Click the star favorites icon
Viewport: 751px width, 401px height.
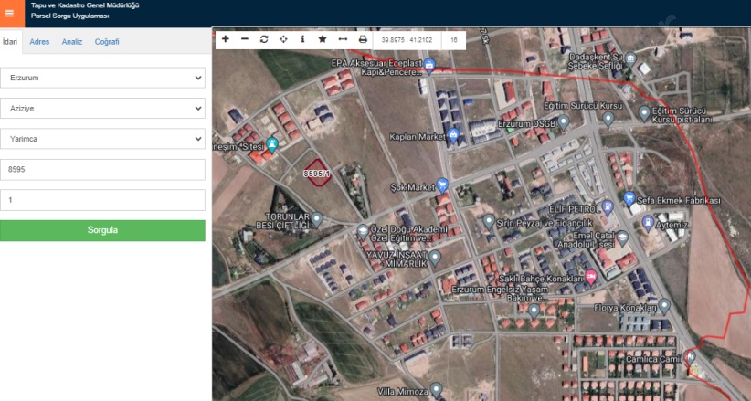click(x=322, y=40)
